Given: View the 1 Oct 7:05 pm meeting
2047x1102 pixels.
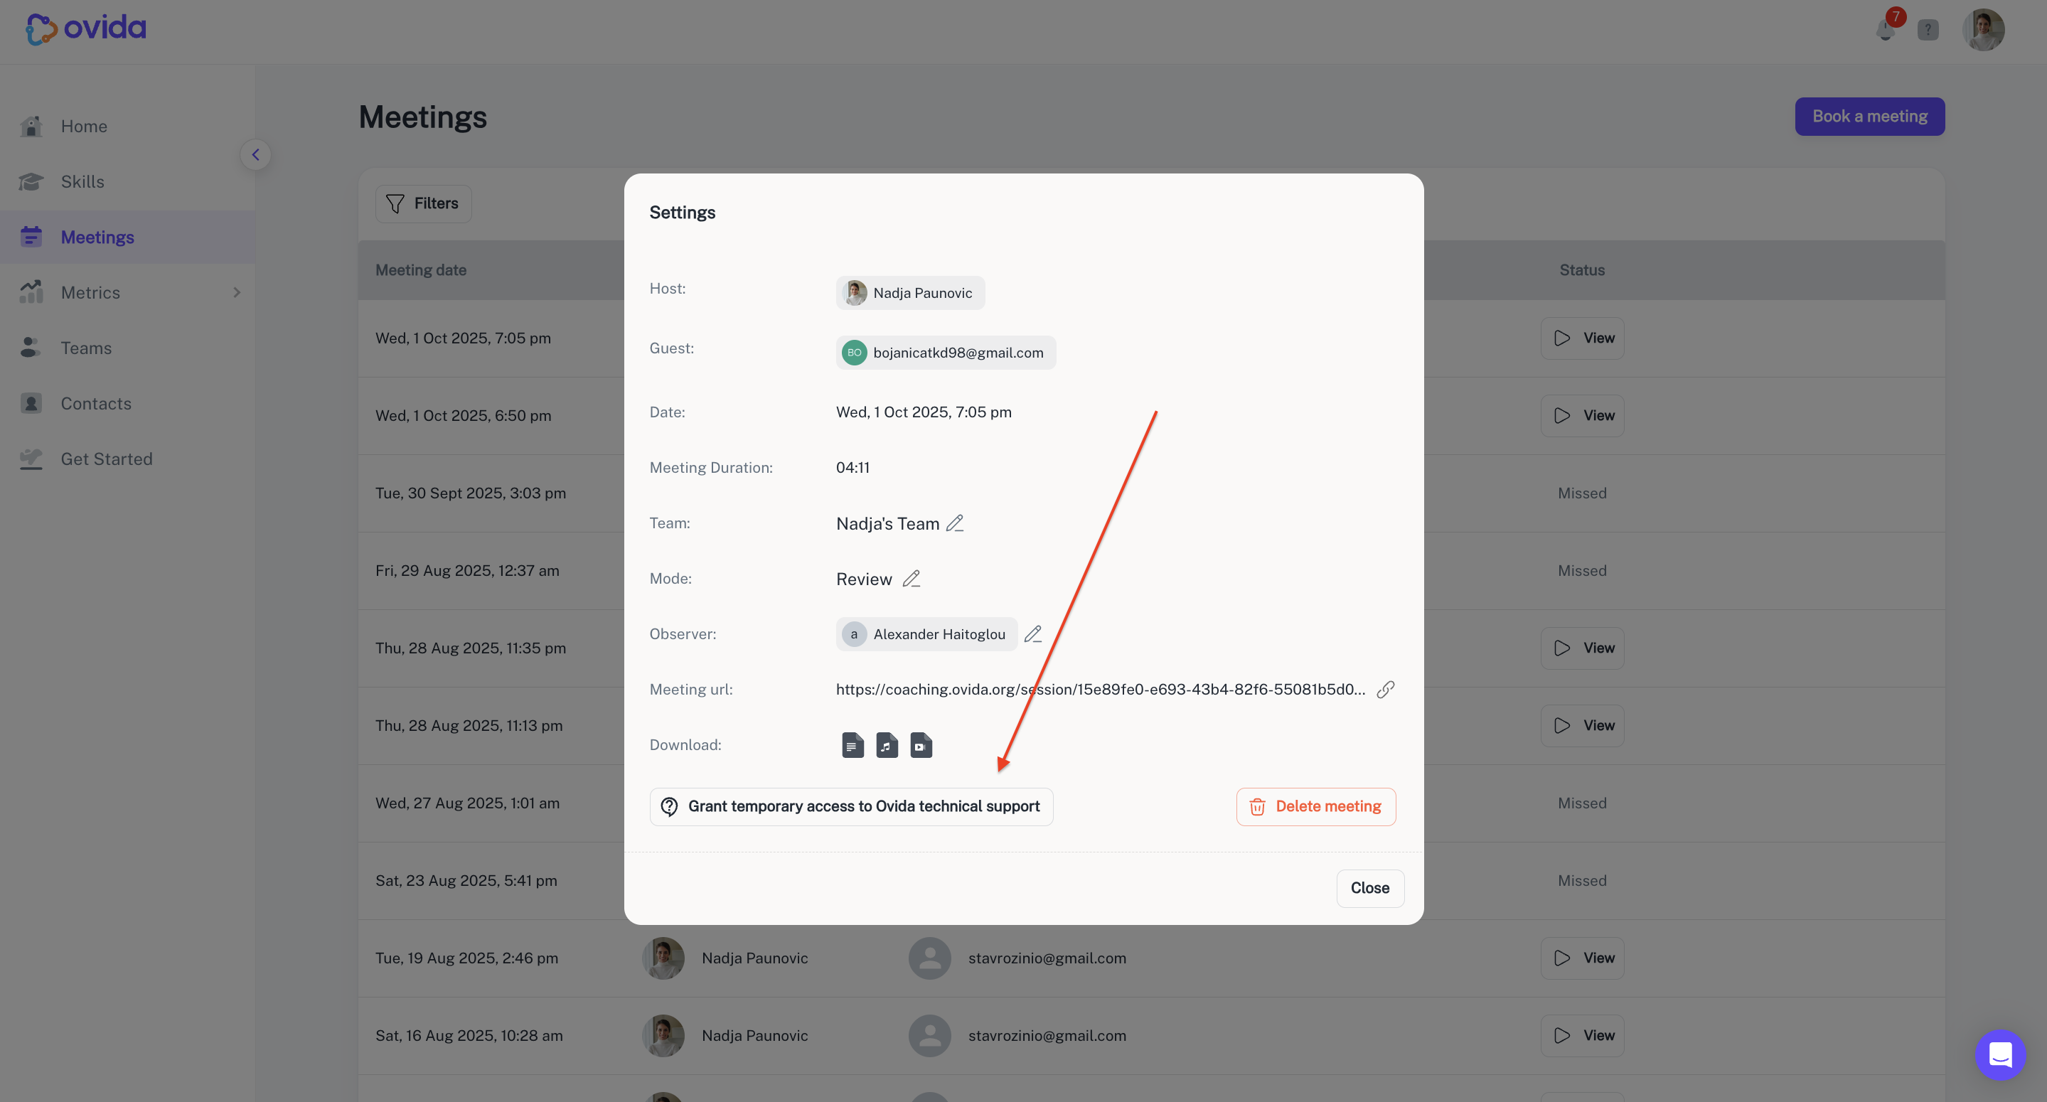Looking at the screenshot, I should [1582, 338].
